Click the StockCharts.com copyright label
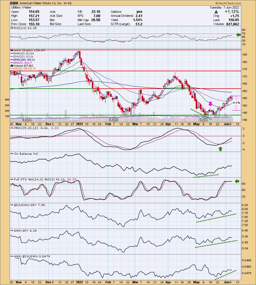Screen dimensions: 256x285 [228, 3]
